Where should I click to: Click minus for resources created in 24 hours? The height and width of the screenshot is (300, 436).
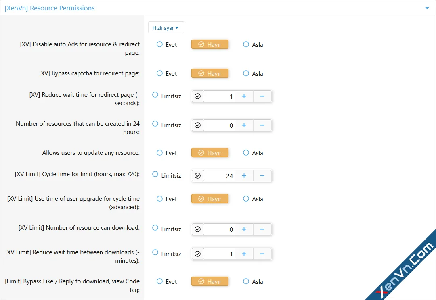point(262,125)
